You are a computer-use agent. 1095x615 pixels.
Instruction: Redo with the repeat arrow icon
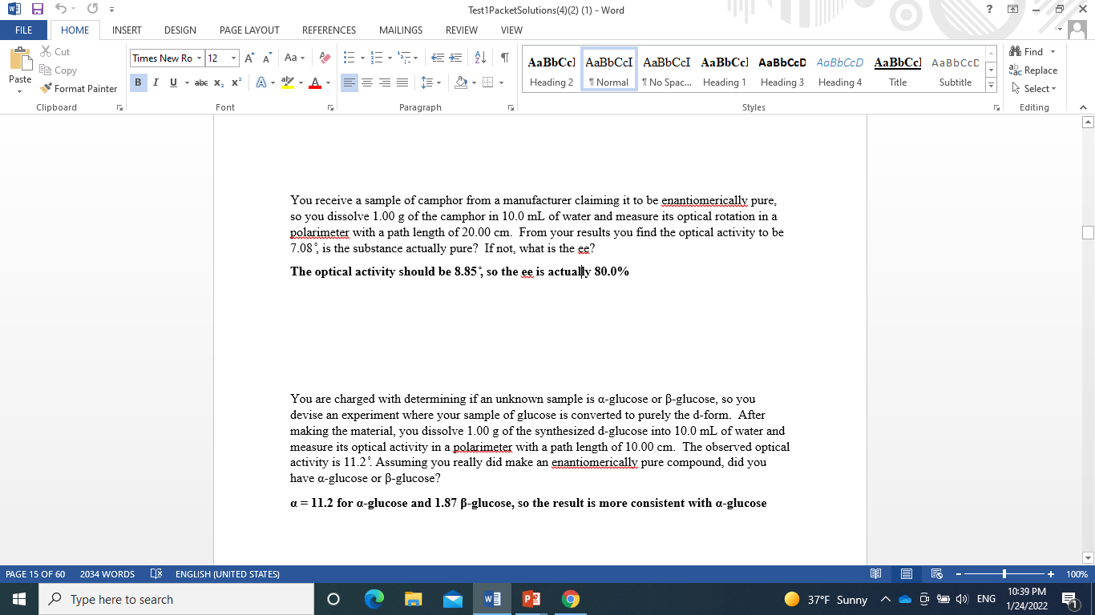pos(91,10)
